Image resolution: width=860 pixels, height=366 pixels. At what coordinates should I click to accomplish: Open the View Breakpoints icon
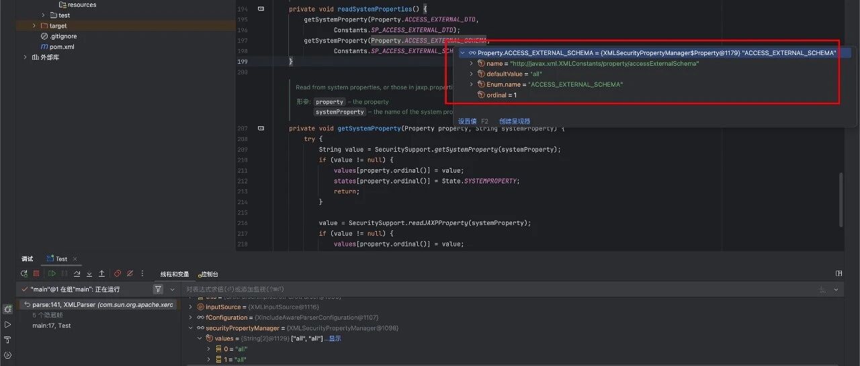(118, 274)
